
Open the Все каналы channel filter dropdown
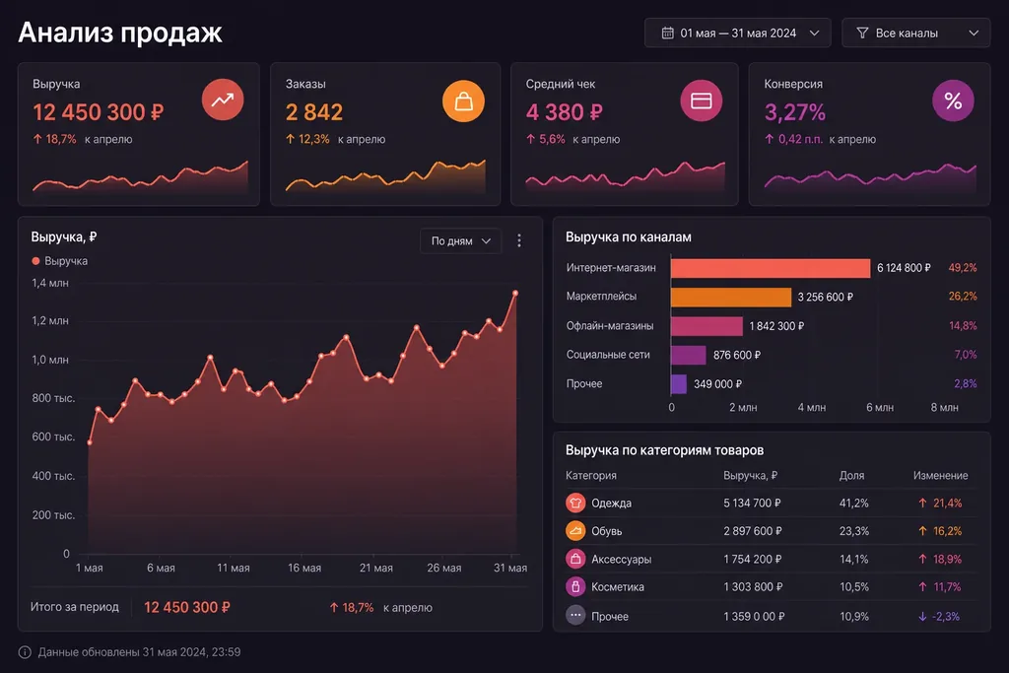[x=915, y=33]
